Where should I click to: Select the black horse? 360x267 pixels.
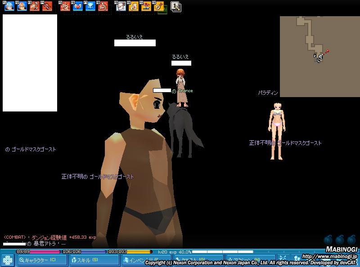pyautogui.click(x=184, y=130)
